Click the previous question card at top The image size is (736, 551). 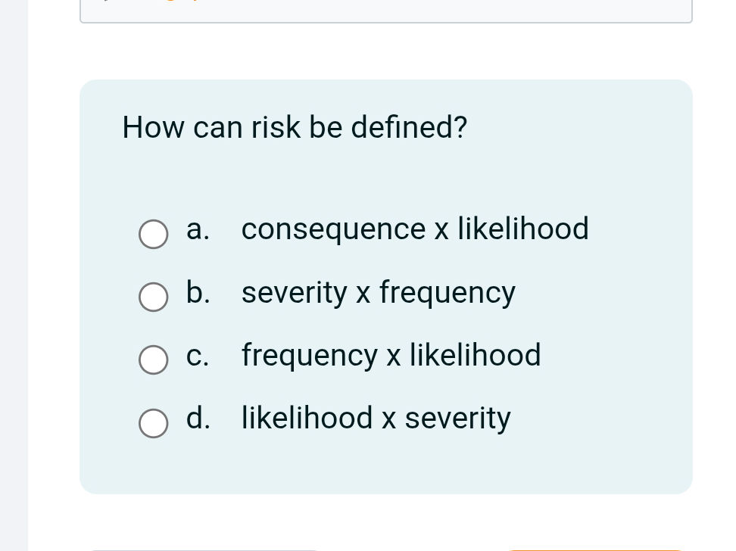pos(386,11)
